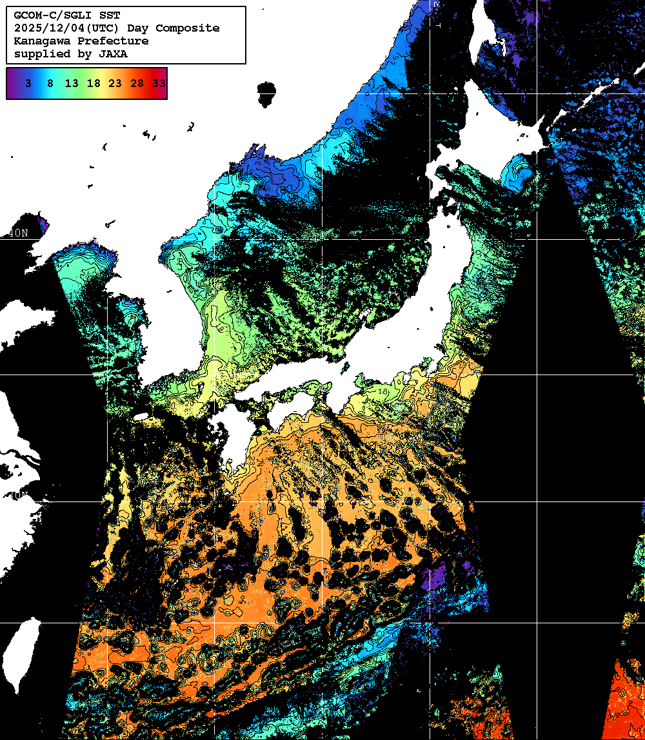The width and height of the screenshot is (645, 740).
Task: Click the black lake inside northern mainland
Action: tap(266, 94)
